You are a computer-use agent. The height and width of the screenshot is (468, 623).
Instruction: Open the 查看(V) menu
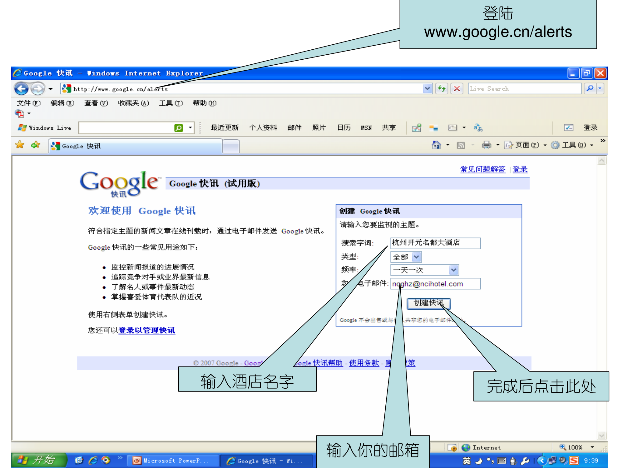96,103
